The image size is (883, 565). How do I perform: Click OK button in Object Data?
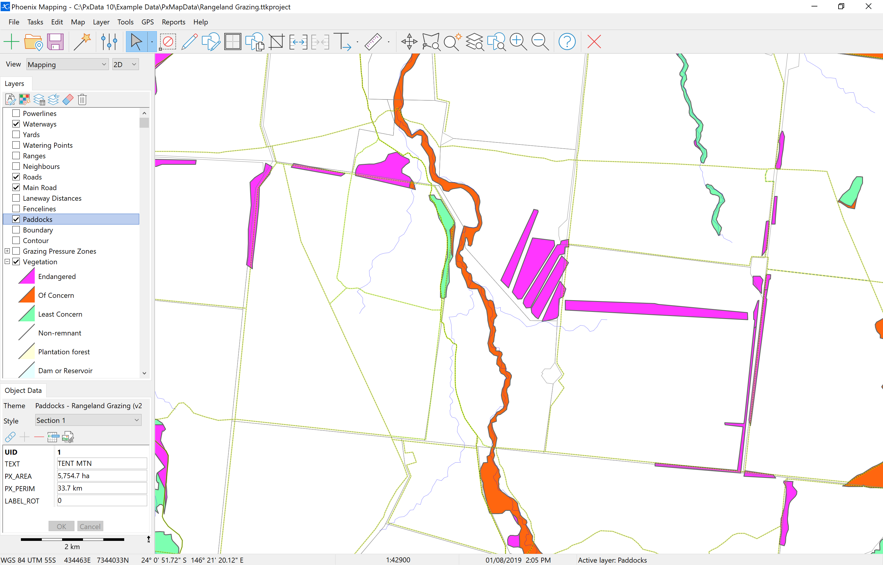click(x=61, y=526)
